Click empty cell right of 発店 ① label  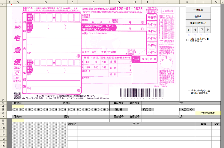point(167,110)
